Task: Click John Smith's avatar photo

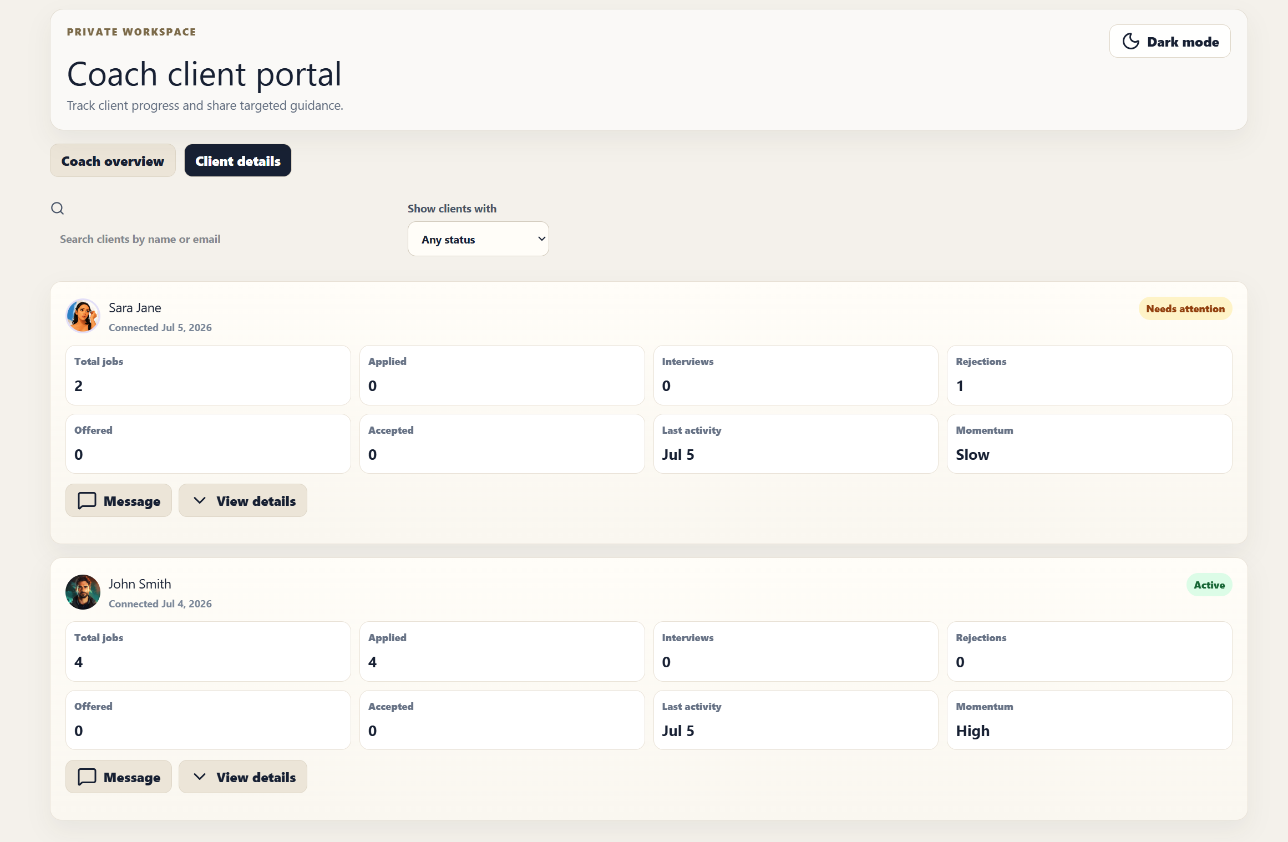Action: point(83,592)
